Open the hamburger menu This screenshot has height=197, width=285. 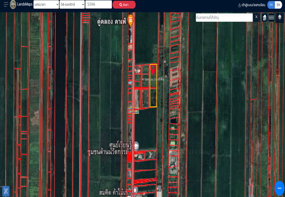coord(6,4)
